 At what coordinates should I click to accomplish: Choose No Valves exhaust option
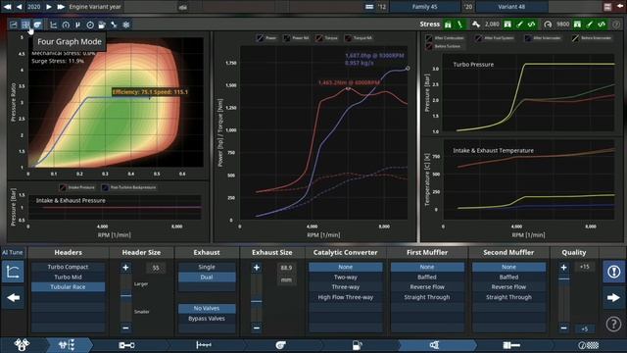point(207,308)
